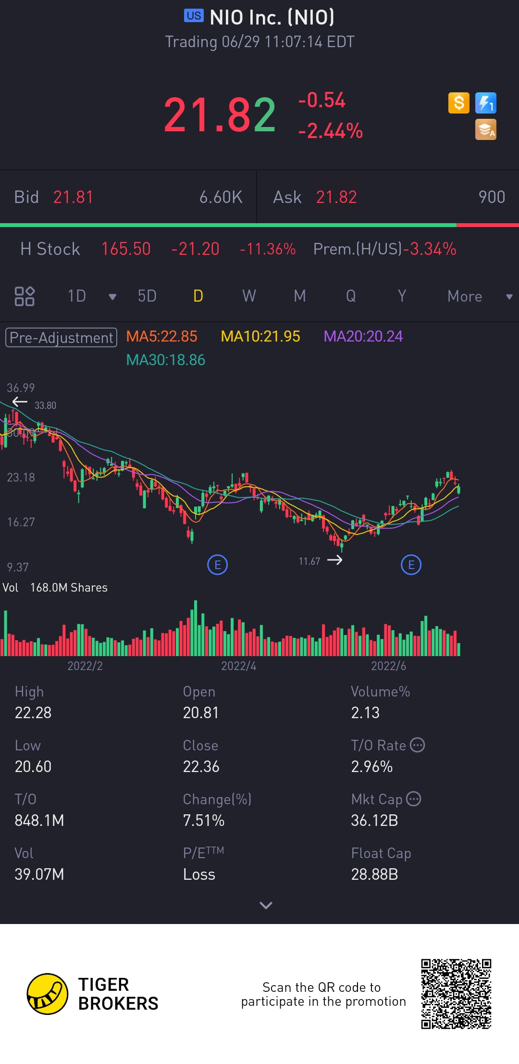519x1064 pixels.
Task: Tap the Prem.(H/US) -3.34% text
Action: pos(385,249)
